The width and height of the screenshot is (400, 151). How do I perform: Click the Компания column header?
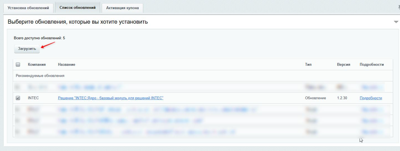click(37, 64)
